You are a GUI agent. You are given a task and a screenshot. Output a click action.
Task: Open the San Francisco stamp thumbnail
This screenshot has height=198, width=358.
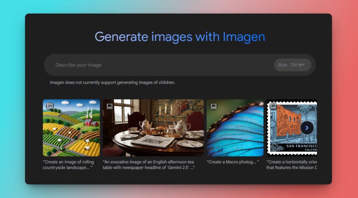click(292, 128)
